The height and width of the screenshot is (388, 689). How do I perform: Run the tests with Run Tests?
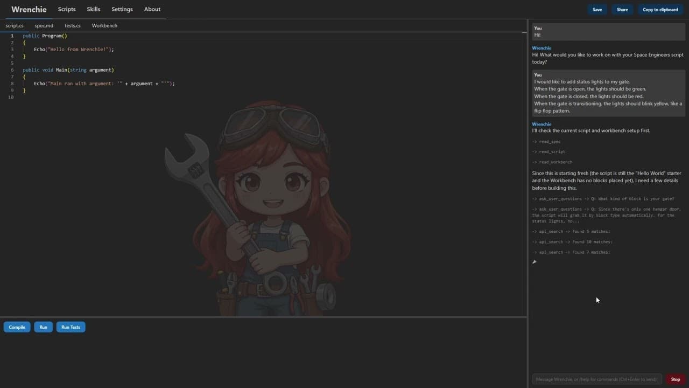(71, 327)
